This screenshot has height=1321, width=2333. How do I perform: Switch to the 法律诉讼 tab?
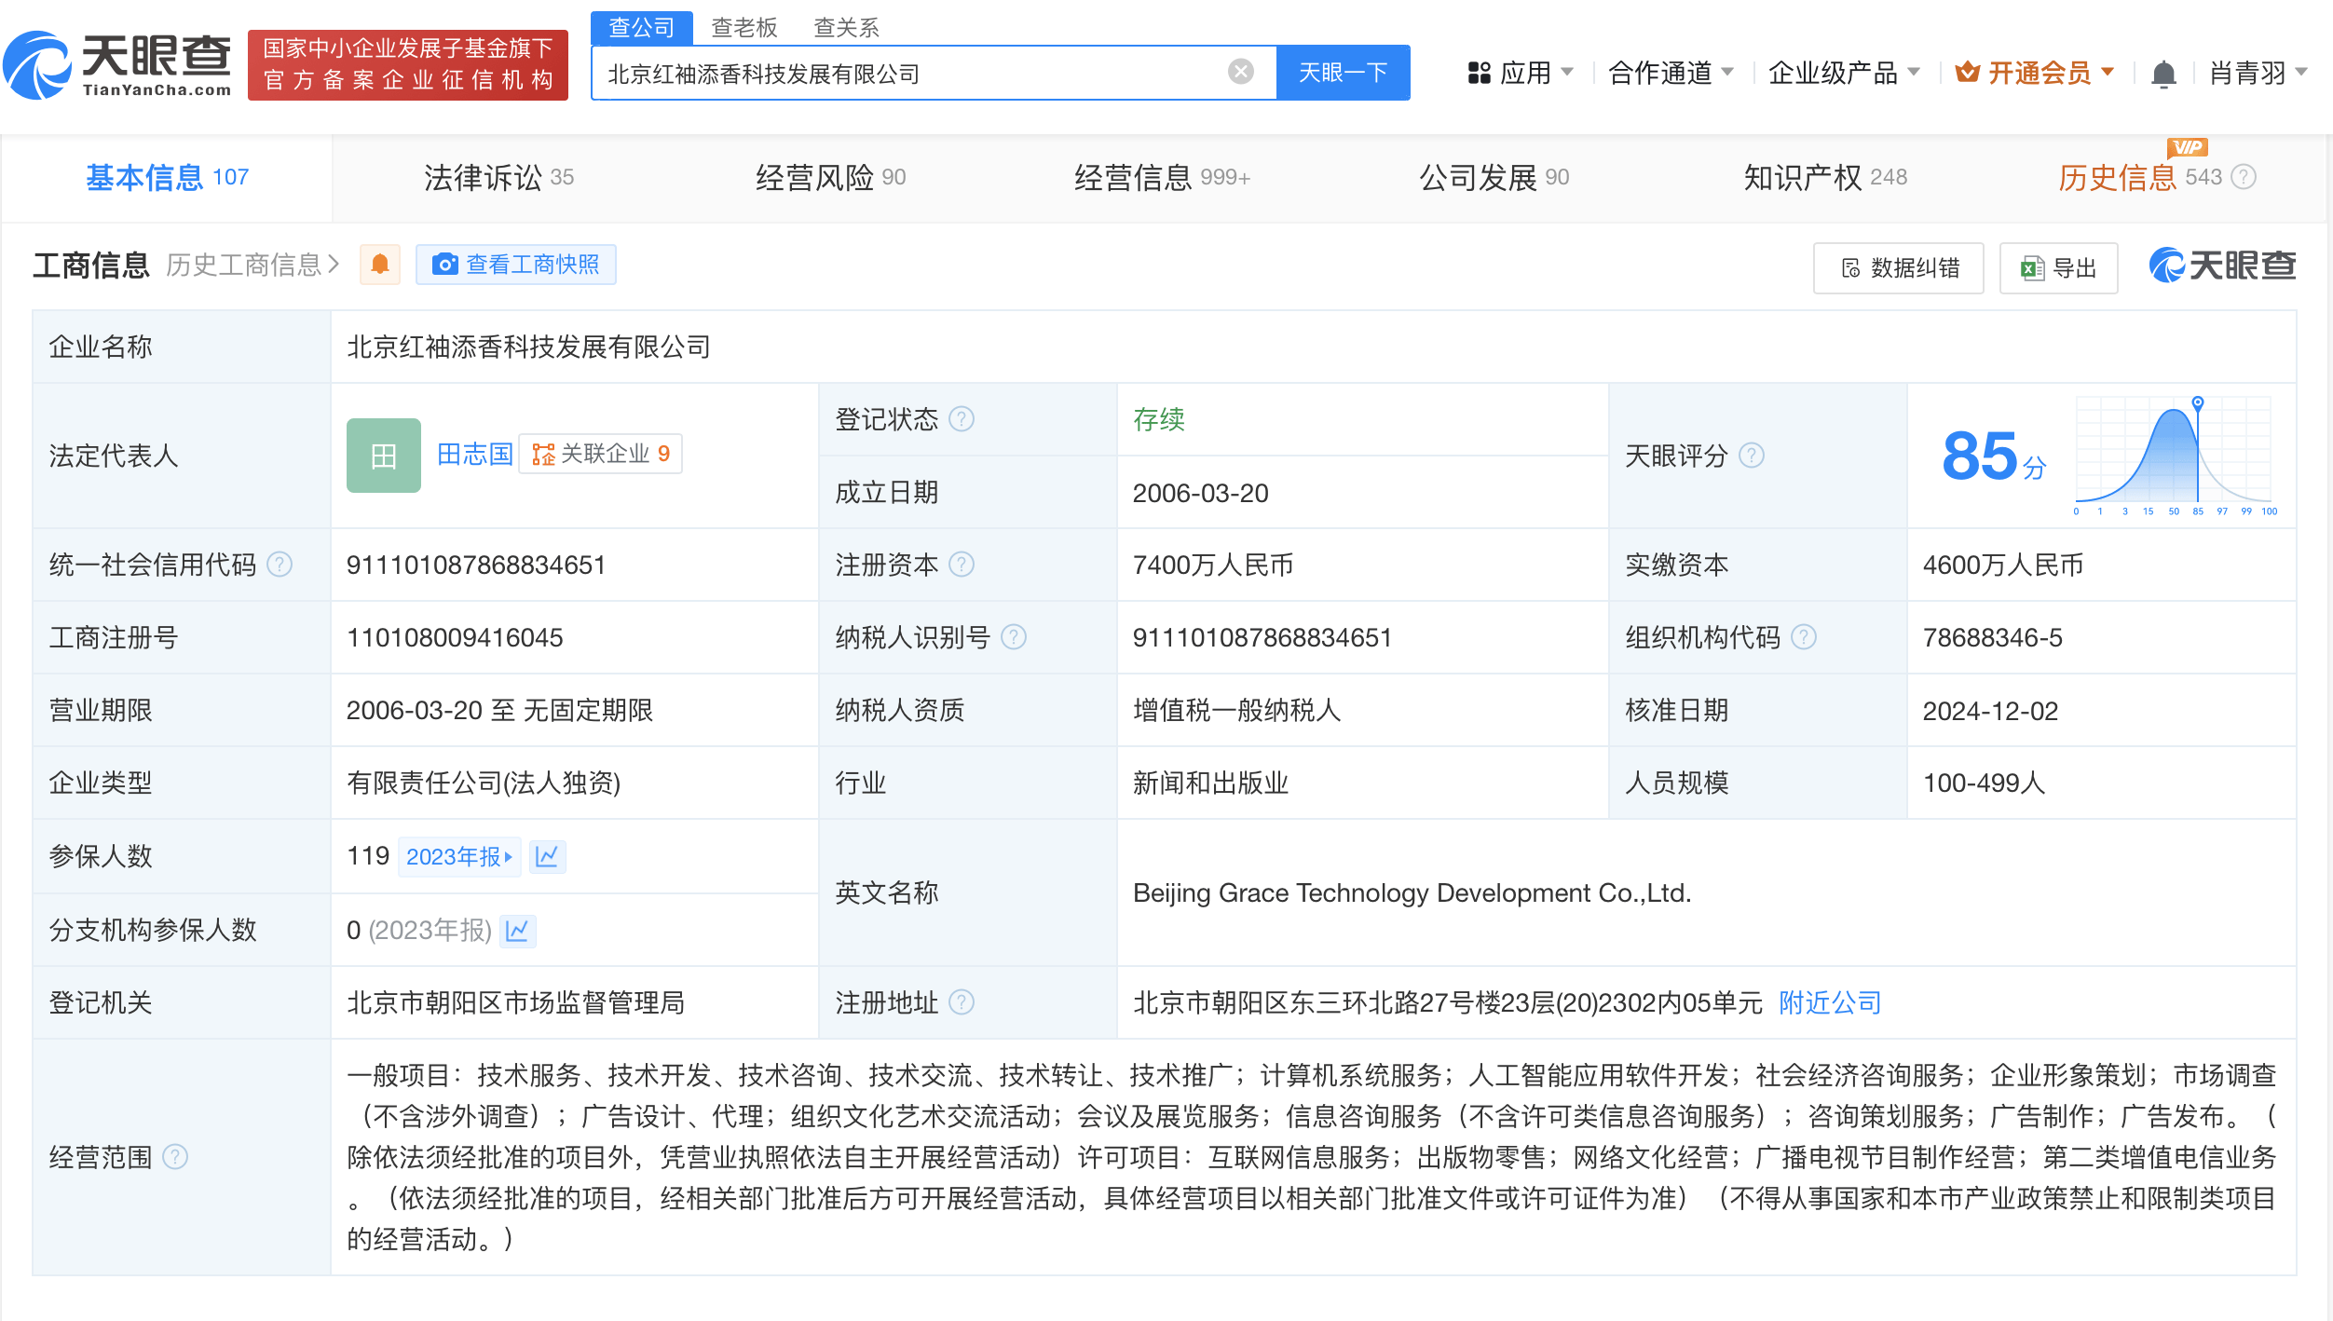498,177
